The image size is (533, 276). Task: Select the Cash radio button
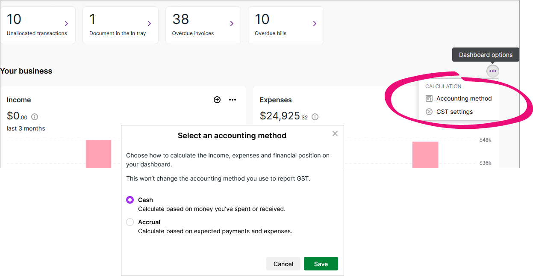point(130,200)
